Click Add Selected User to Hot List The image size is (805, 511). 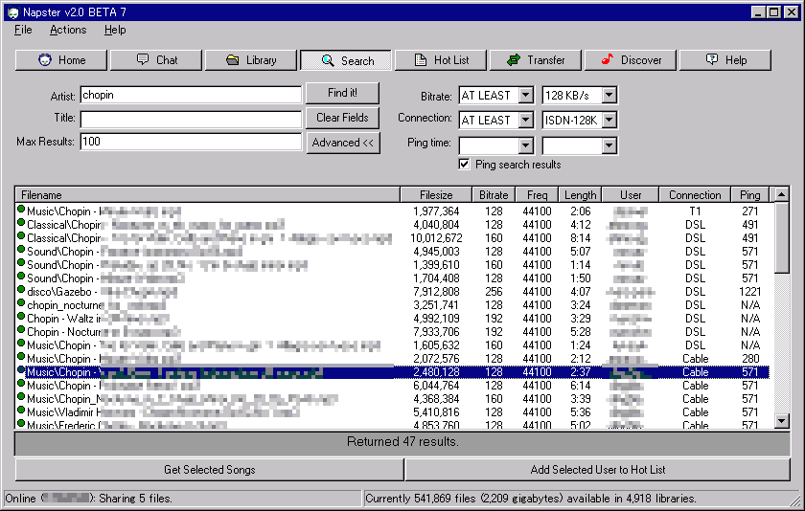(x=598, y=470)
